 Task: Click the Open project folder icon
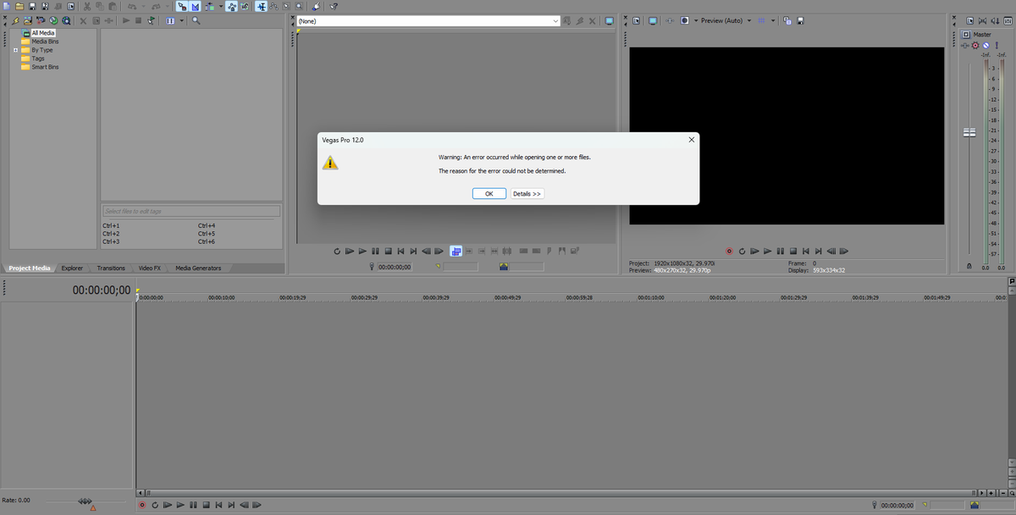pos(19,6)
